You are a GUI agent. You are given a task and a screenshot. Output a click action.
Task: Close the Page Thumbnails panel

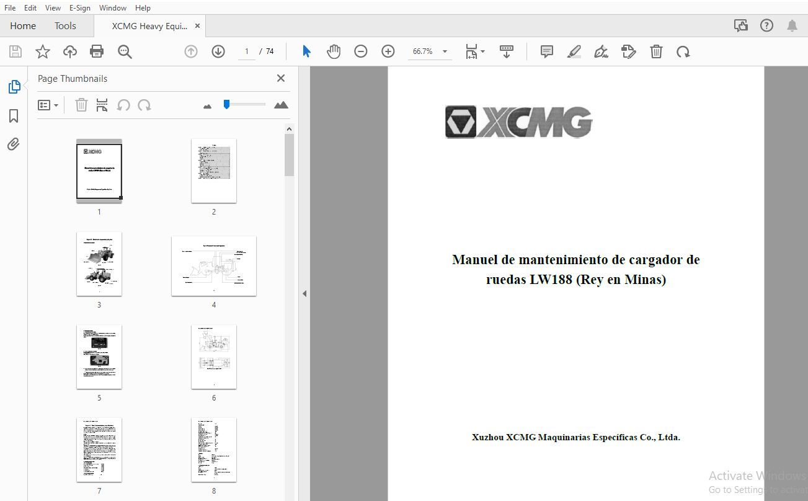click(281, 78)
